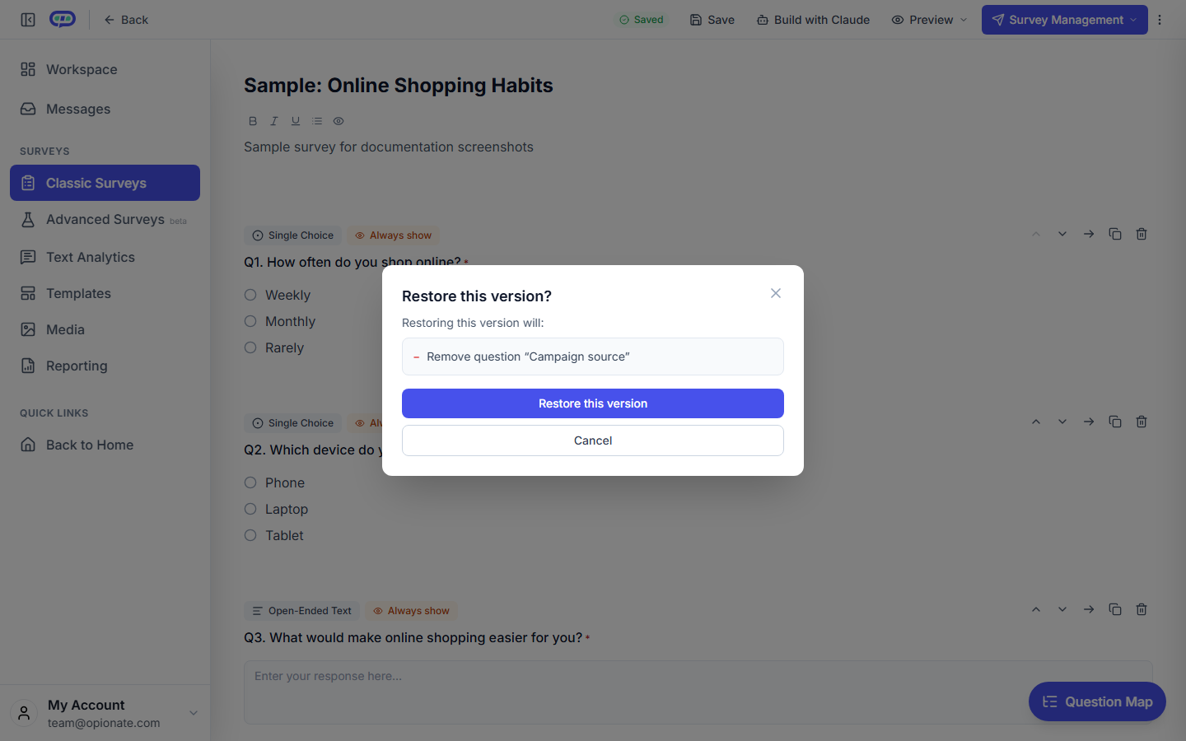The image size is (1186, 741).
Task: Select the Laptop radio option
Action: [250, 509]
